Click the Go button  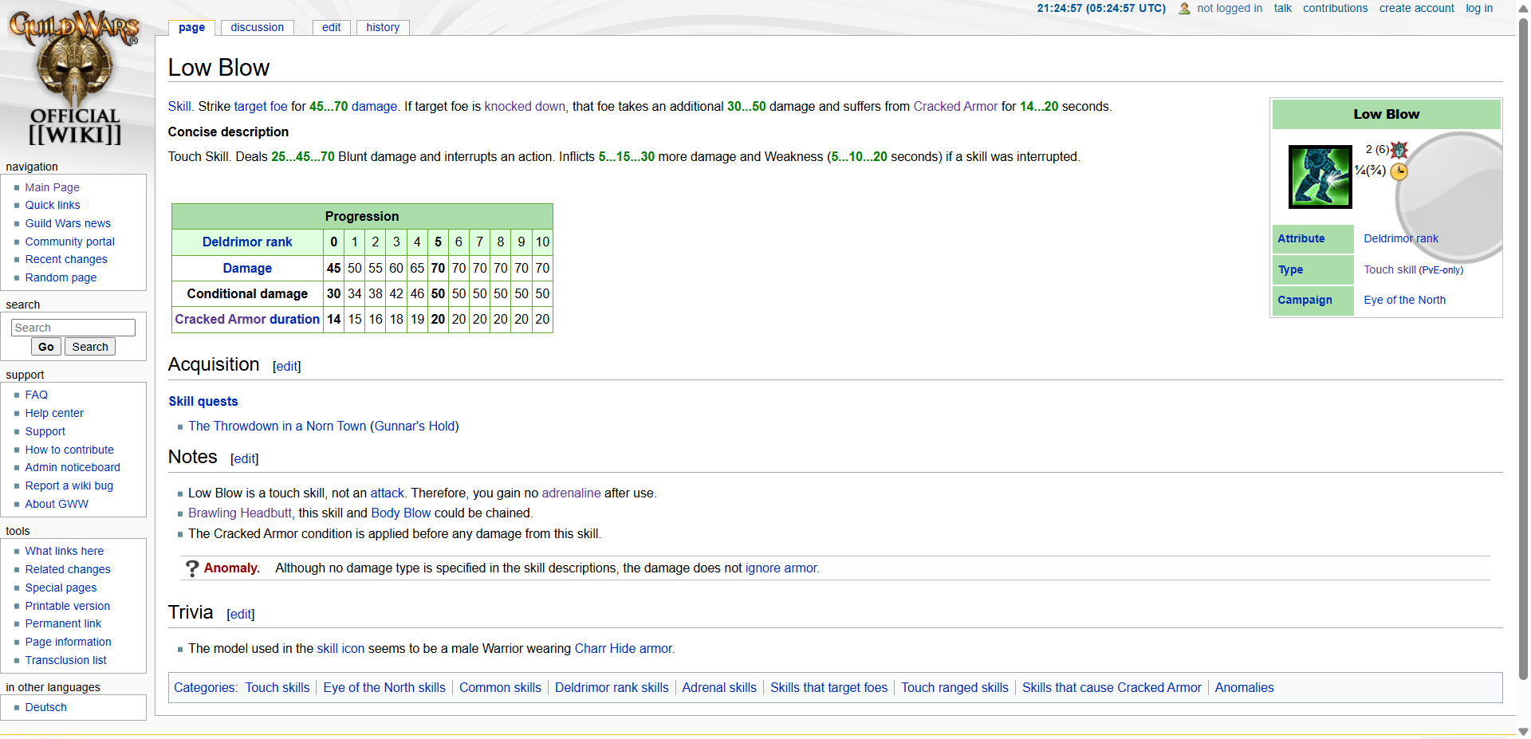click(45, 347)
